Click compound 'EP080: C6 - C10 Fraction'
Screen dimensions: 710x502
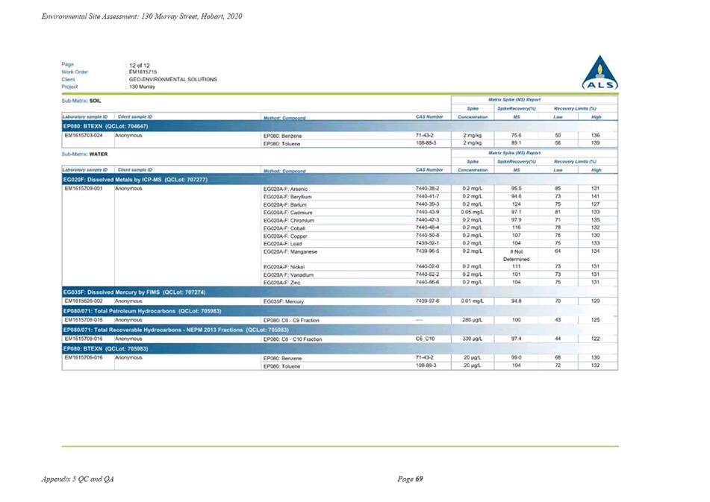coord(293,339)
